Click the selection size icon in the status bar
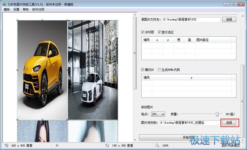247x150 pixels. click(107, 145)
